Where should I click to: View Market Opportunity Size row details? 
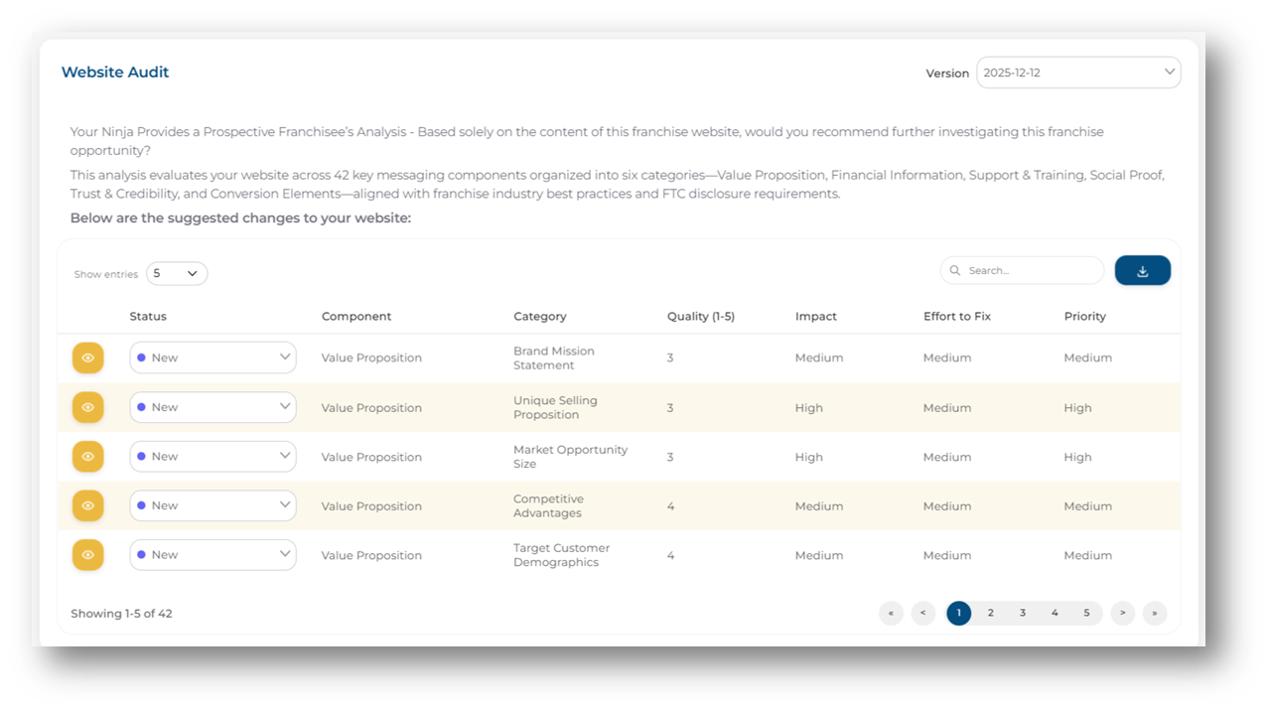(x=87, y=457)
